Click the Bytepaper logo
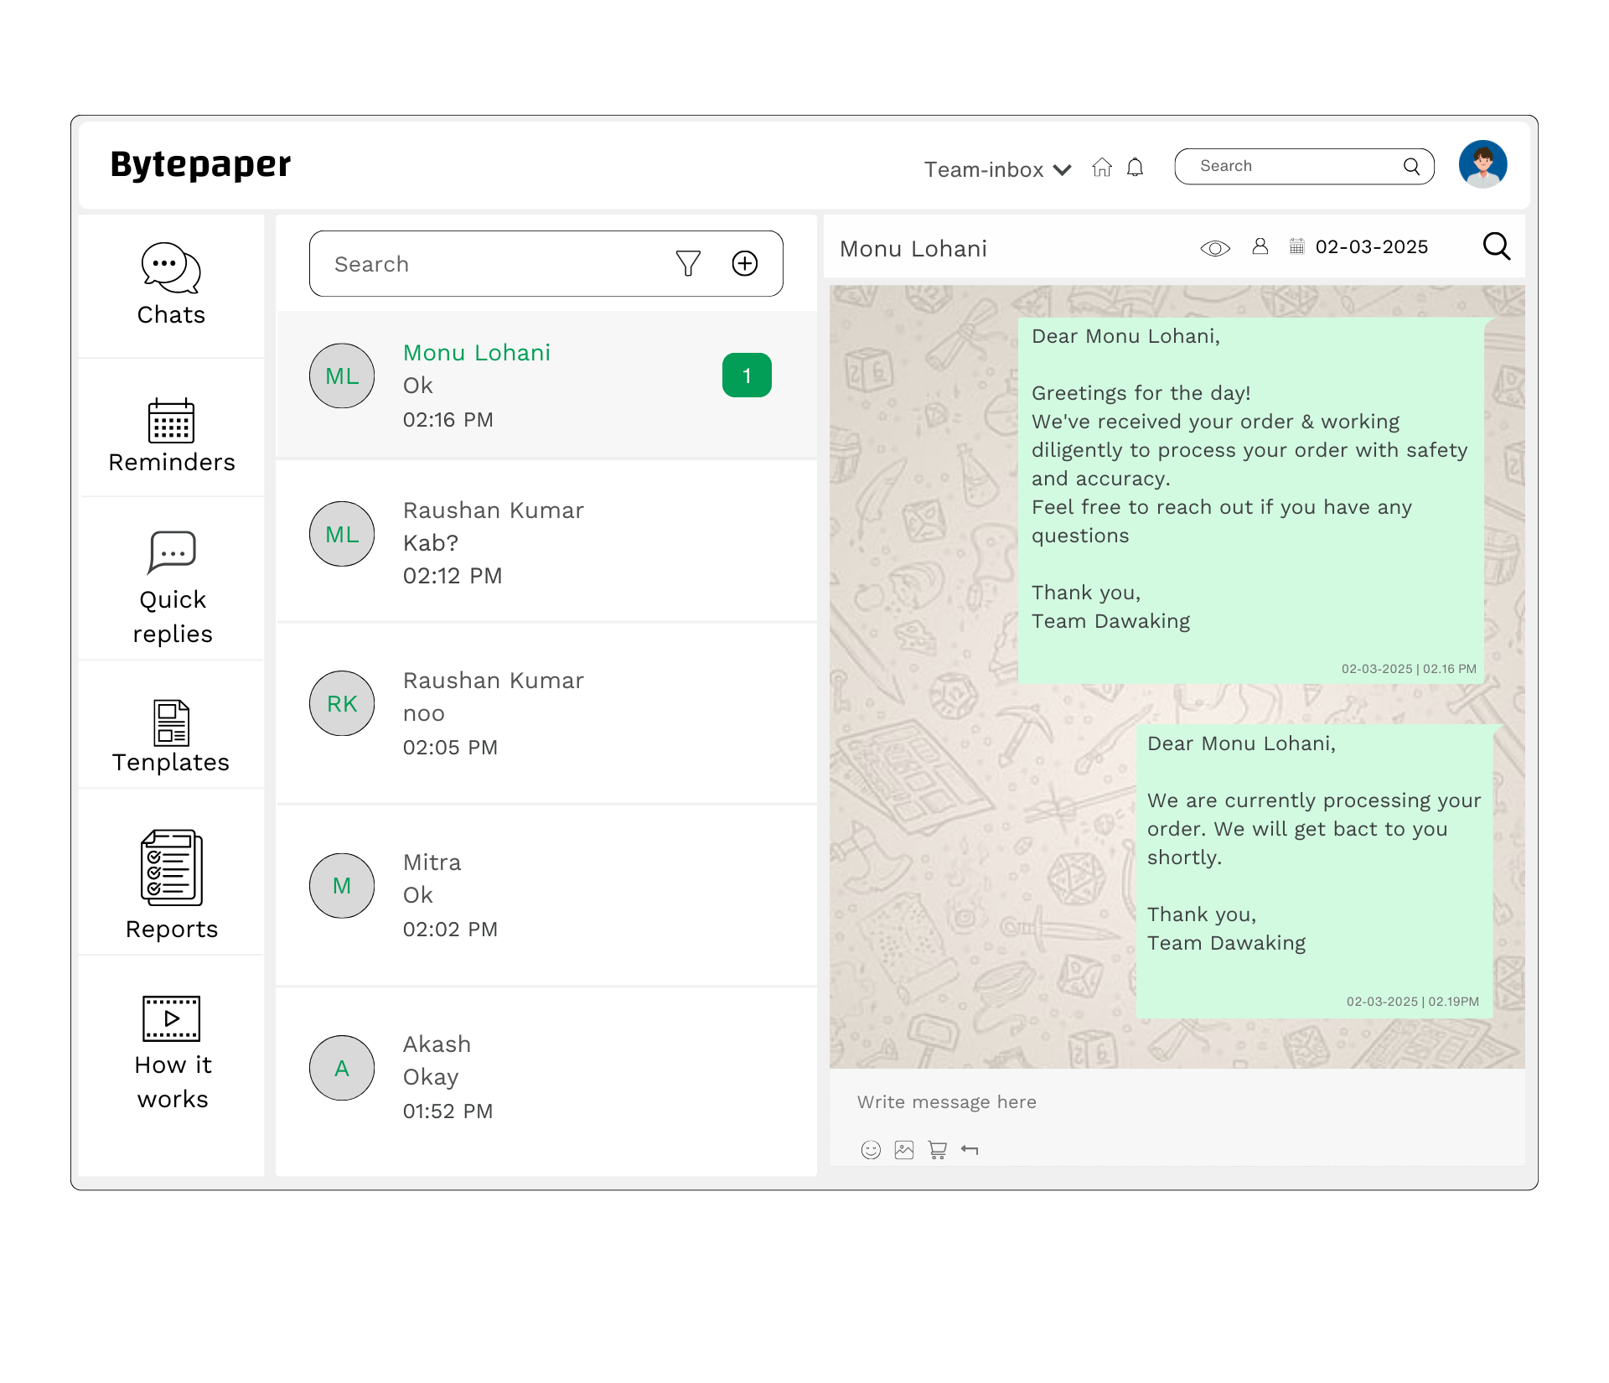 (x=201, y=164)
